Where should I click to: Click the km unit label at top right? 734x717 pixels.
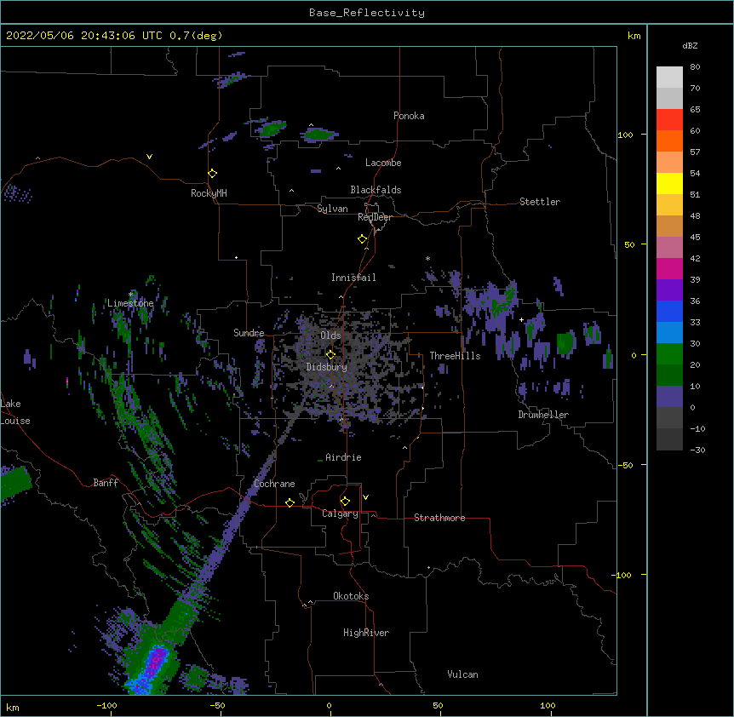point(634,36)
